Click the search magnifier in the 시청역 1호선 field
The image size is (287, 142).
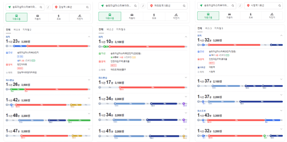coord(280,6)
